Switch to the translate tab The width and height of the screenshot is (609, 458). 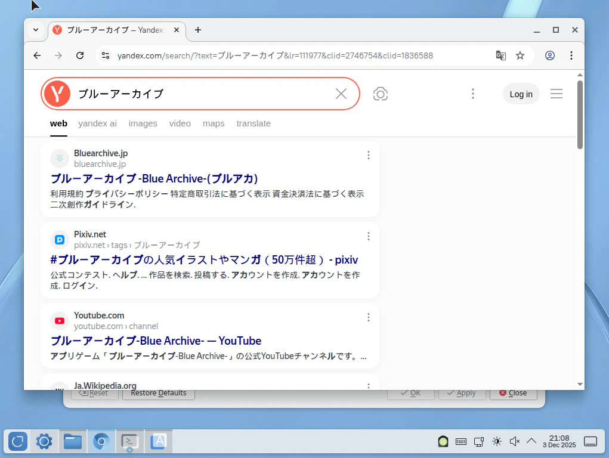click(x=254, y=123)
